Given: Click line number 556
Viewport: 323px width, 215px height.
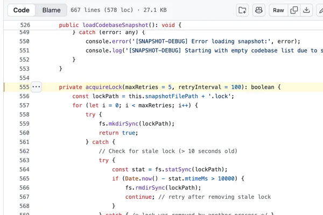Looking at the screenshot, I should point(24,96).
